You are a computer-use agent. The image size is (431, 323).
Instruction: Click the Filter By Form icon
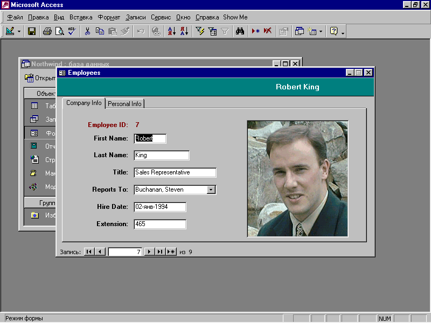point(212,31)
